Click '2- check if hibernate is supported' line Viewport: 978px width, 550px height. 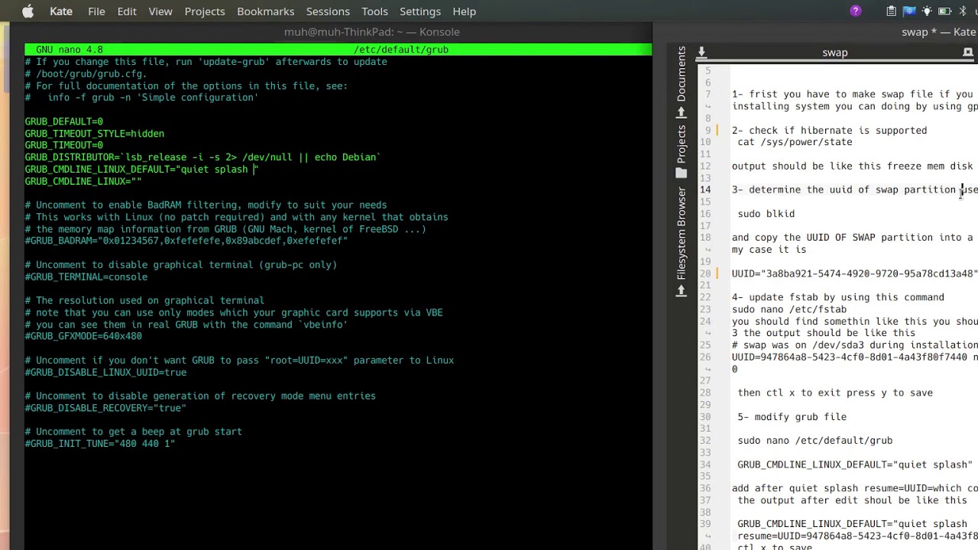pos(830,131)
